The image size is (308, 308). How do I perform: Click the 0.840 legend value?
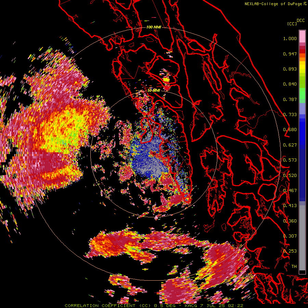tap(290, 84)
